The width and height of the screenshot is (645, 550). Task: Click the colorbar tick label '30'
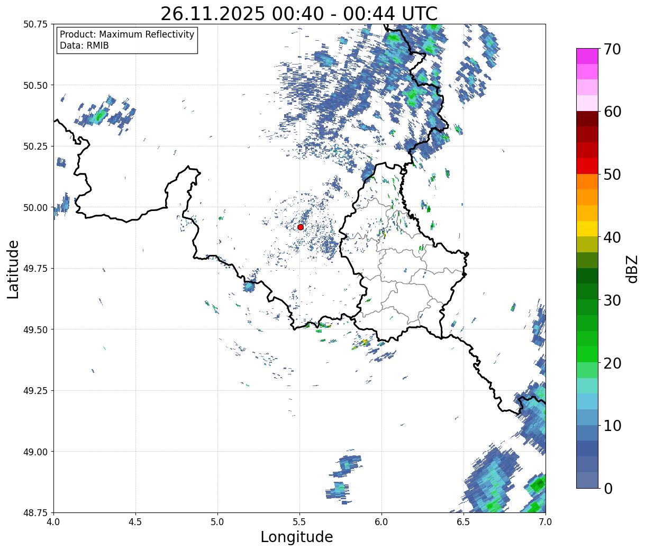pyautogui.click(x=612, y=300)
